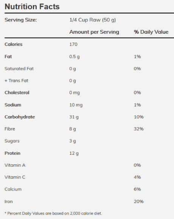
Task: Click the Amount per Serving column header
Action: pos(94,32)
